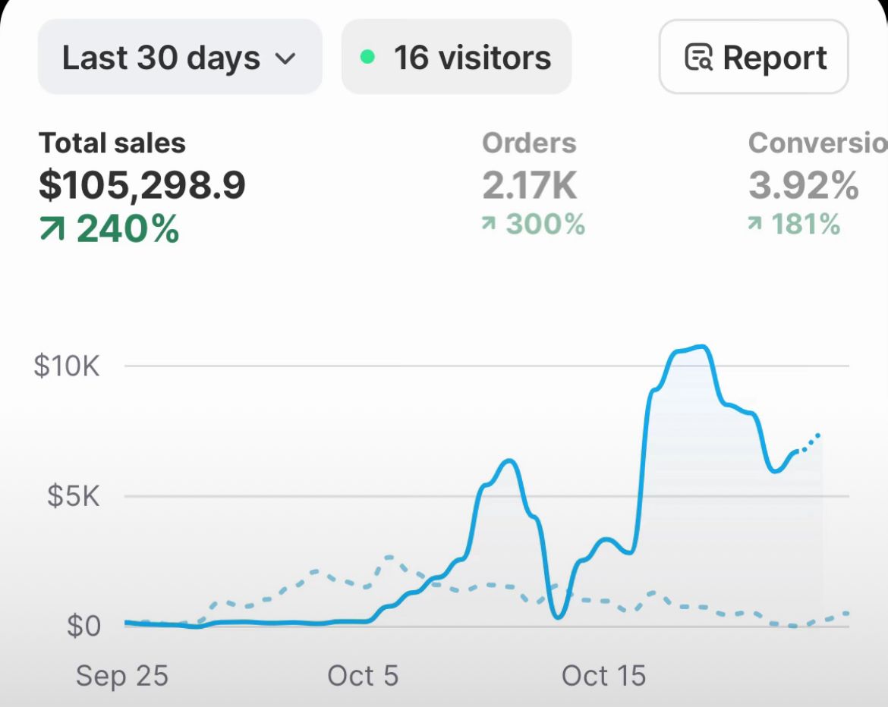Screen dimensions: 888x707
Task: Select the Total sales metric tab
Action: click(112, 143)
